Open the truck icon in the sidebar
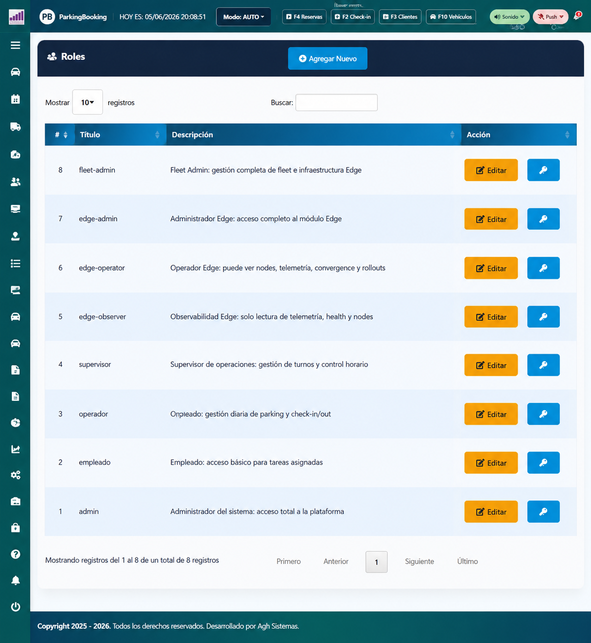This screenshot has width=591, height=643. tap(15, 127)
